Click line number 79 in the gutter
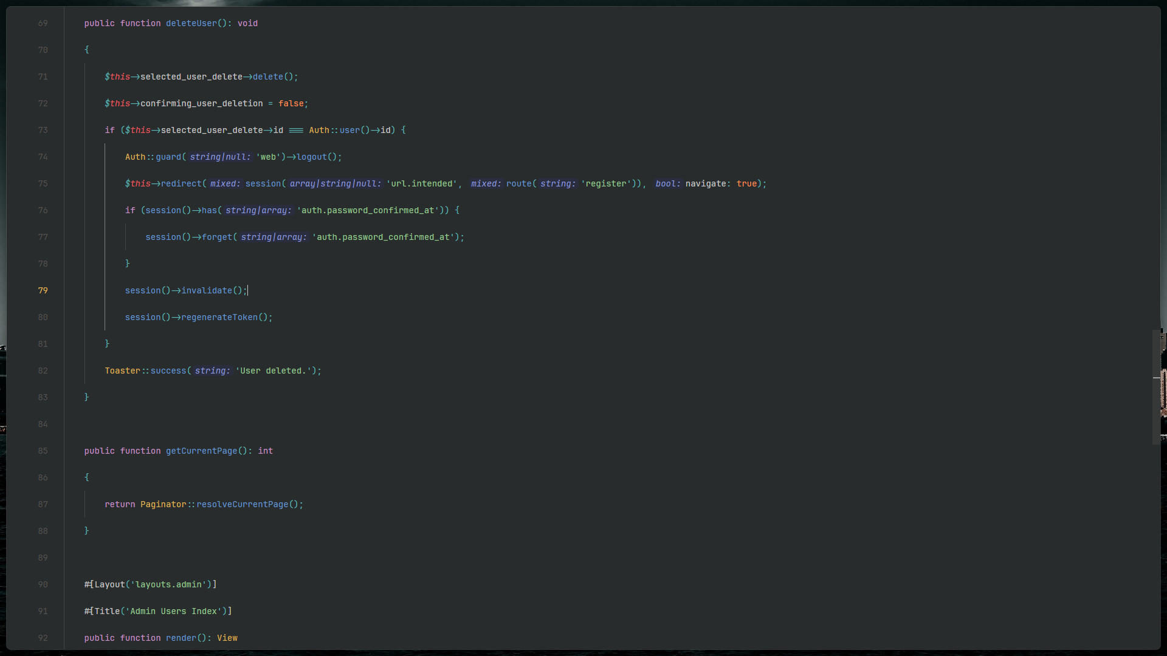 coord(43,290)
